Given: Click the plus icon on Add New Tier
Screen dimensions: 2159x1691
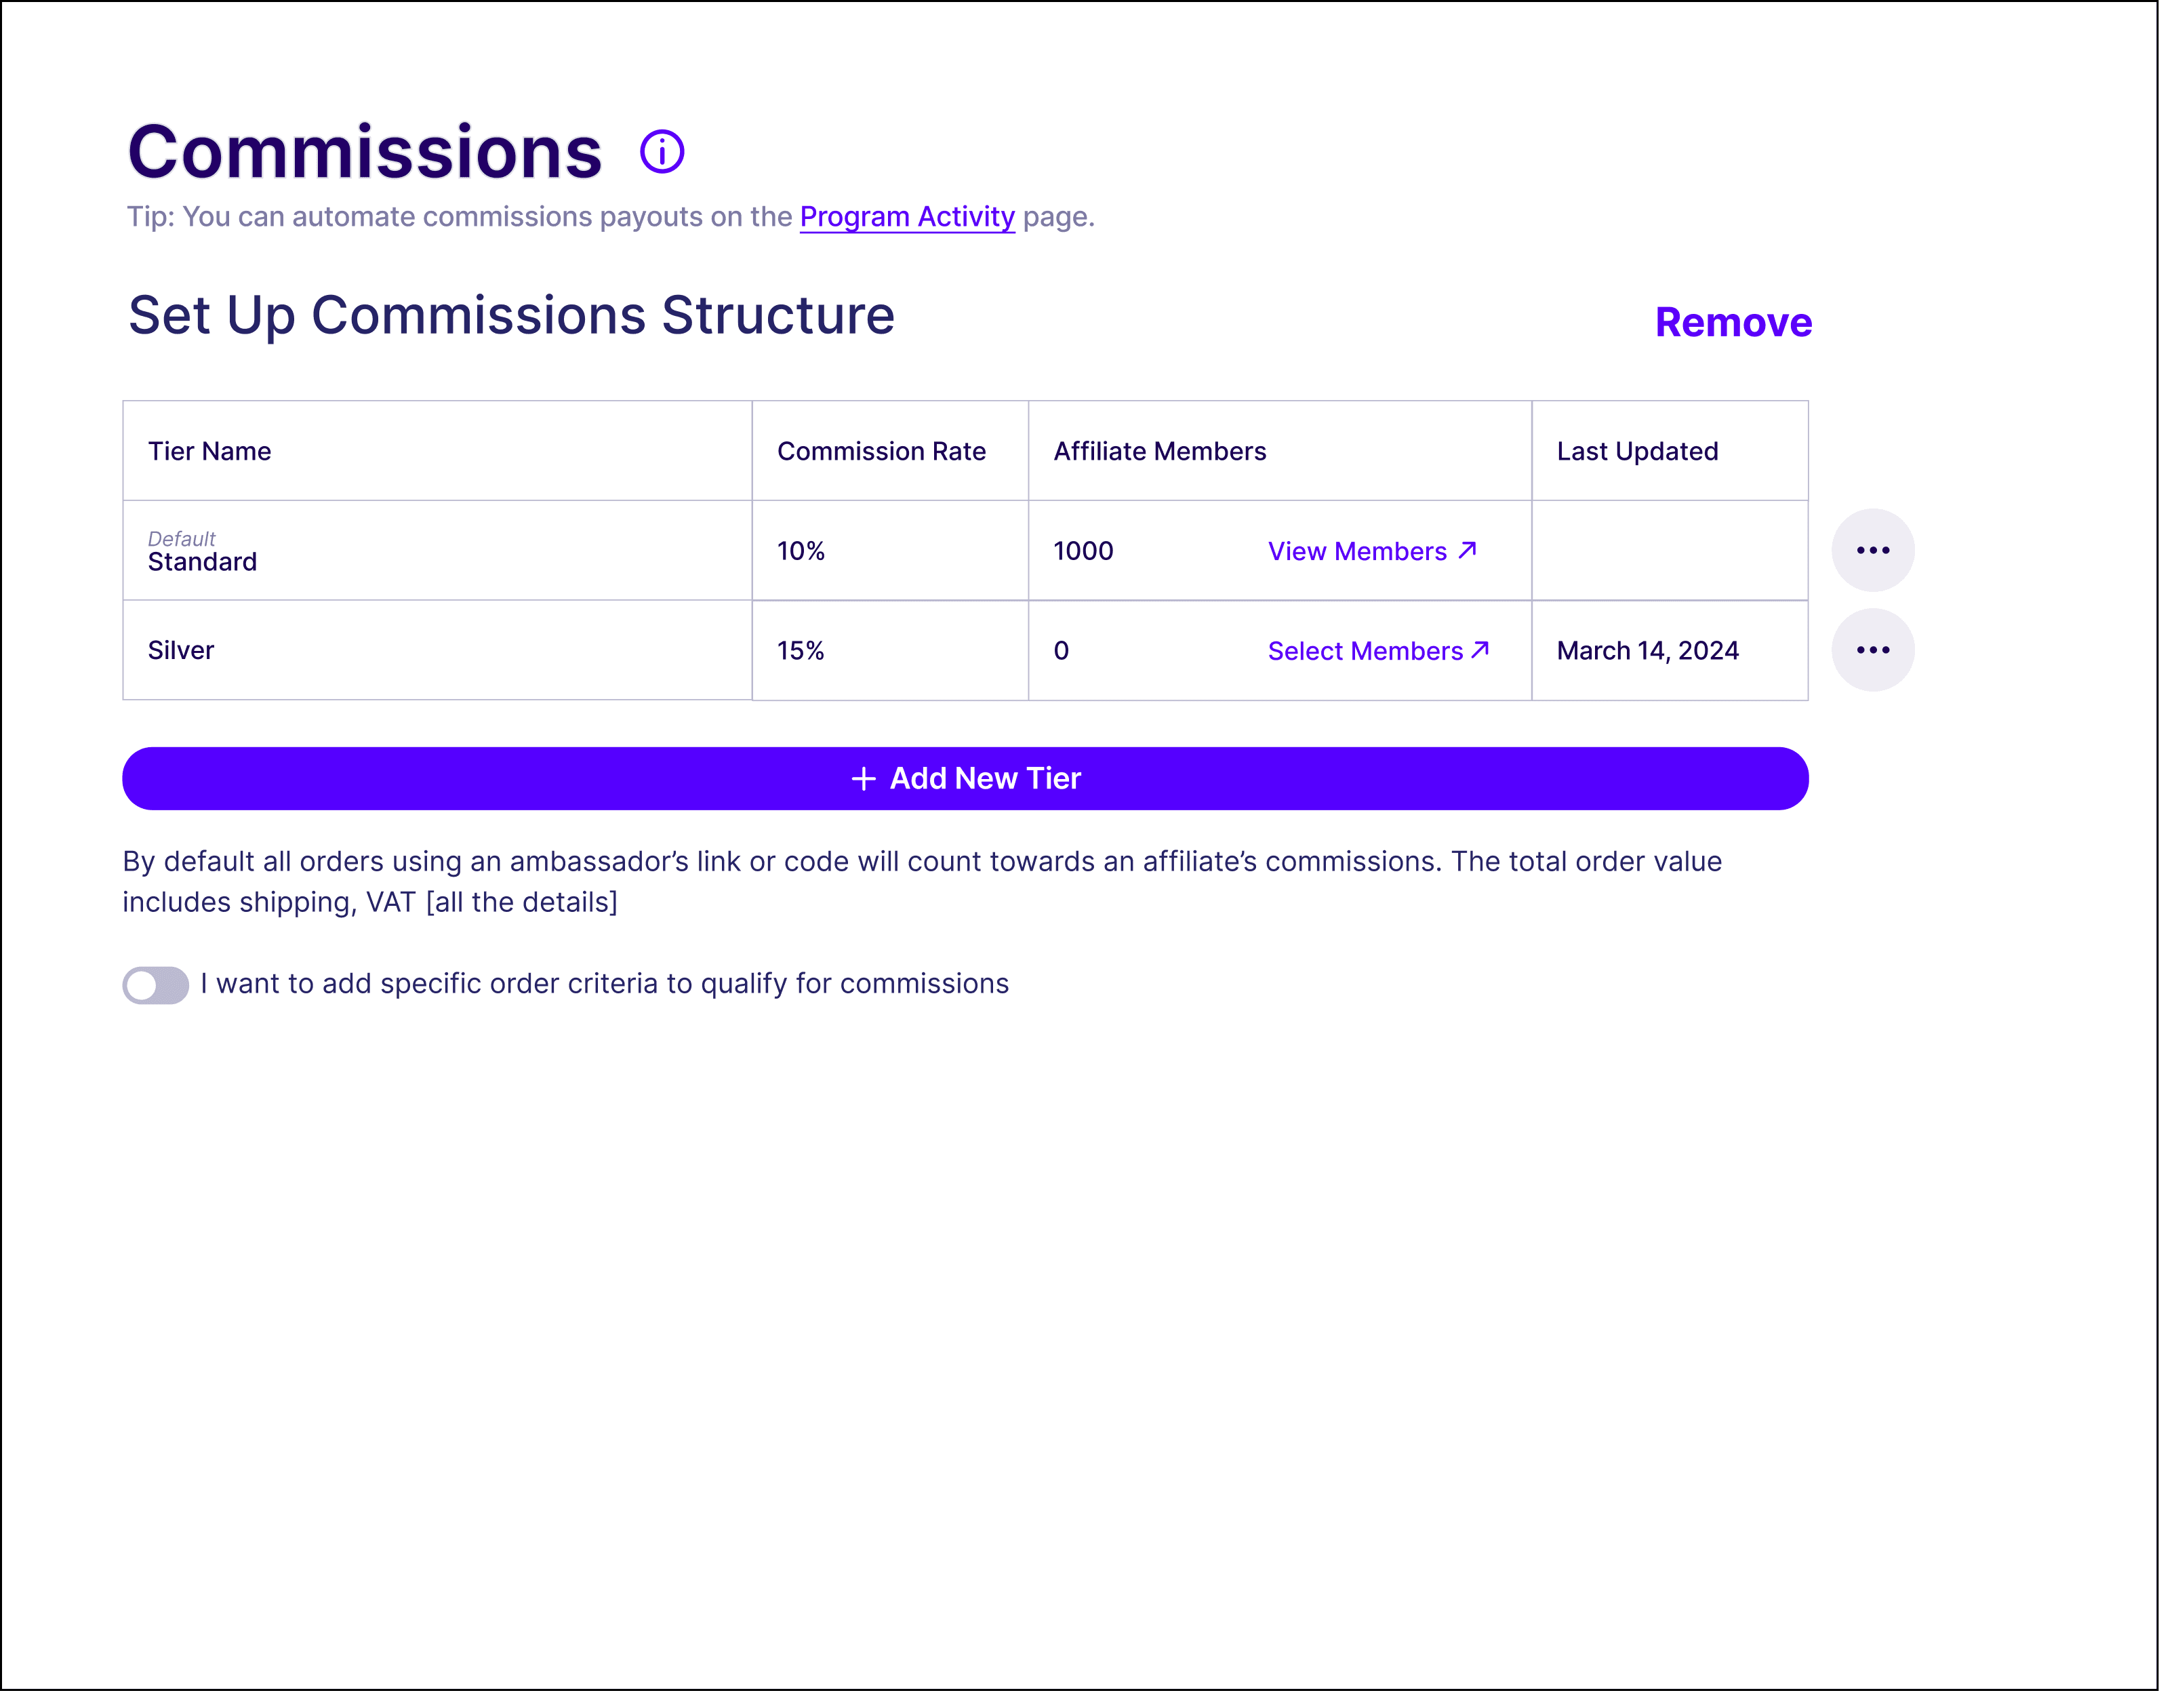Looking at the screenshot, I should click(863, 779).
